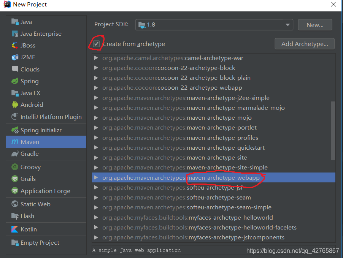Click the Application Forge icon
343x258 pixels.
(15, 191)
